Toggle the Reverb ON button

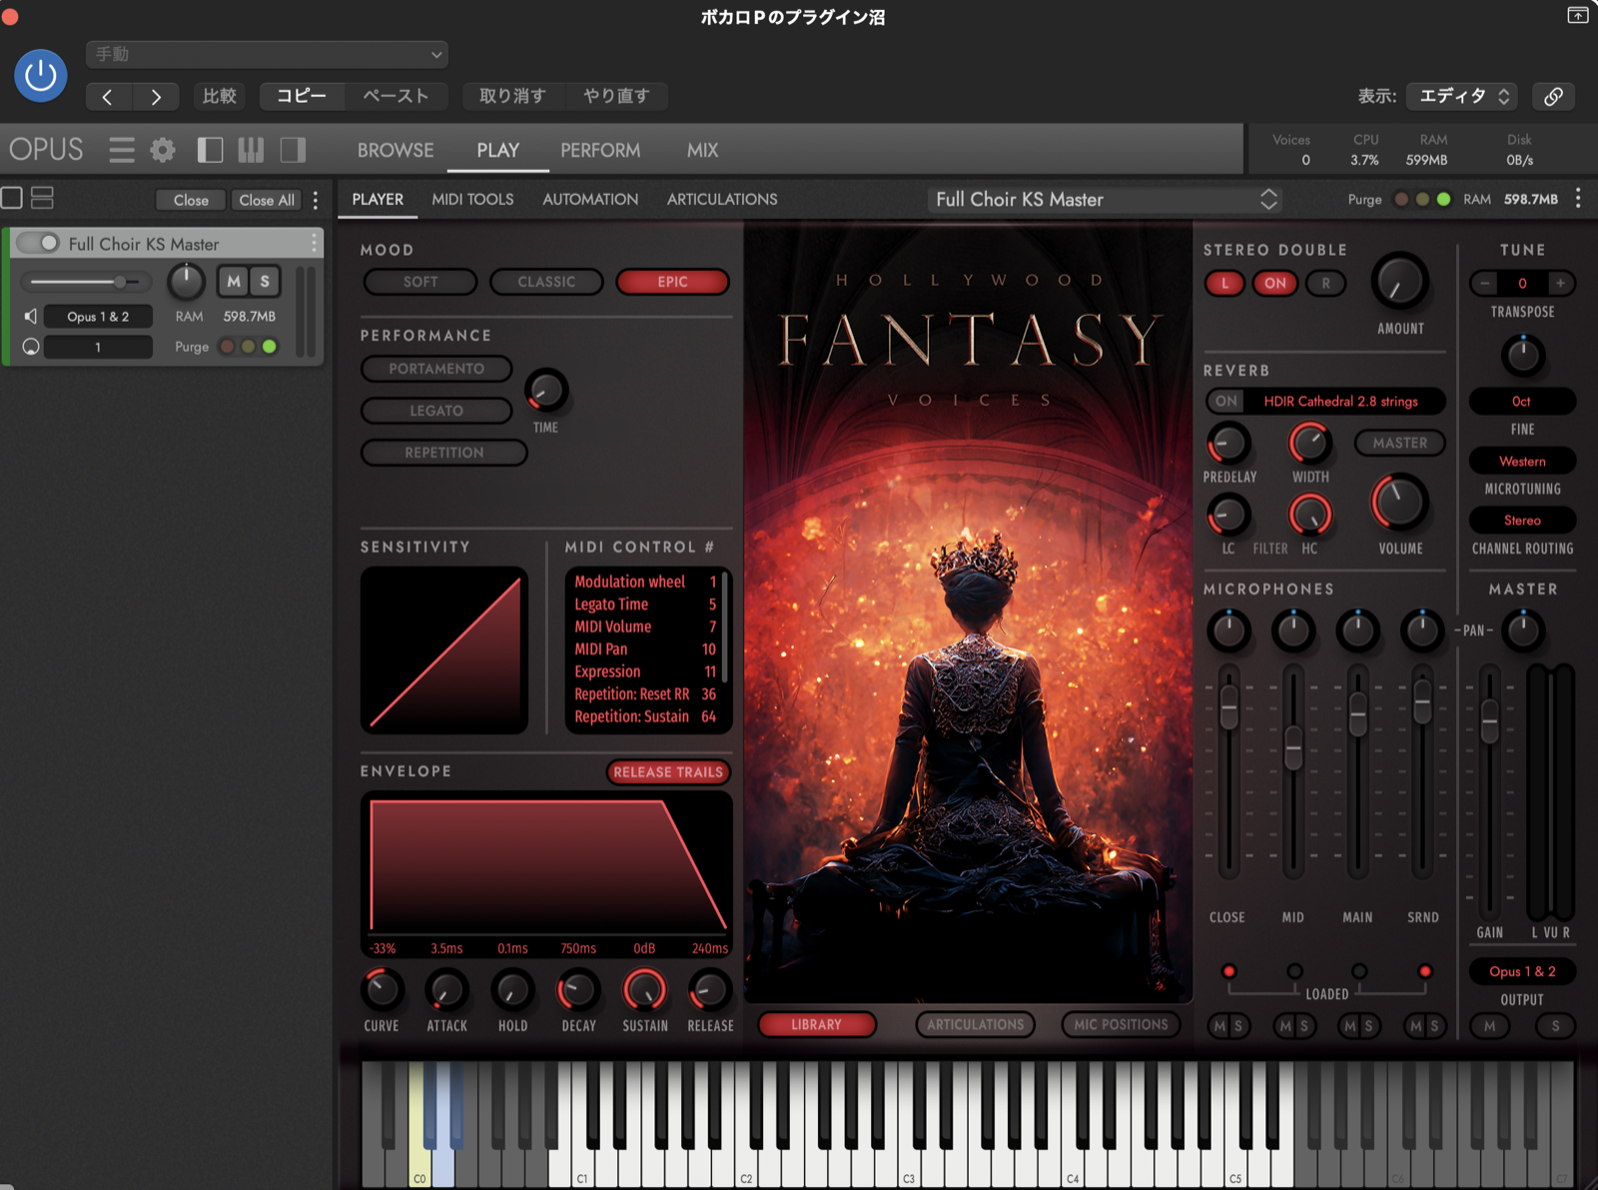[x=1226, y=401]
